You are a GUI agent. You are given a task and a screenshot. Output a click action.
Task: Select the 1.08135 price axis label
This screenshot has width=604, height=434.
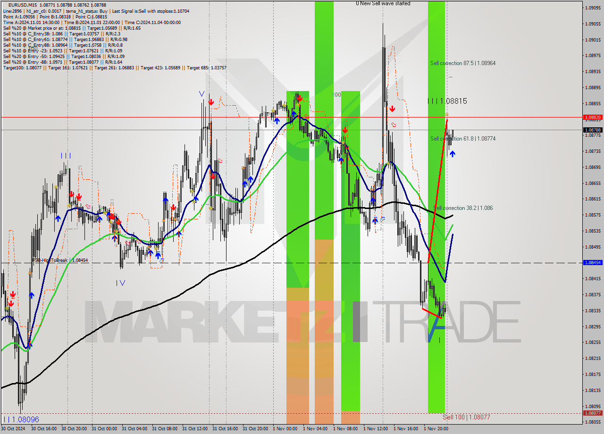tap(593, 390)
